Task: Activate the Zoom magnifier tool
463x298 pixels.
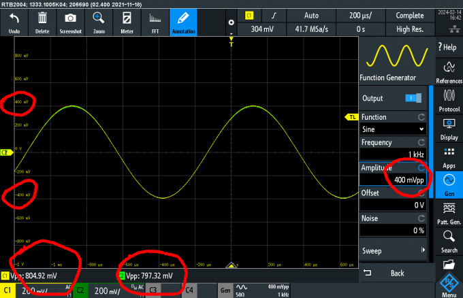Action: point(99,22)
